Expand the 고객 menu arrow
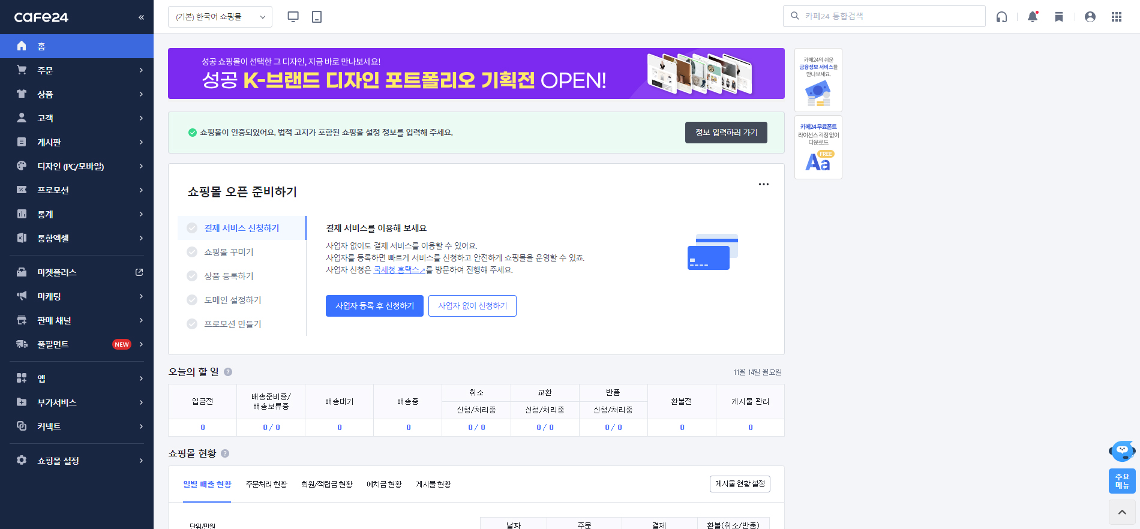This screenshot has height=529, width=1140. 141,118
